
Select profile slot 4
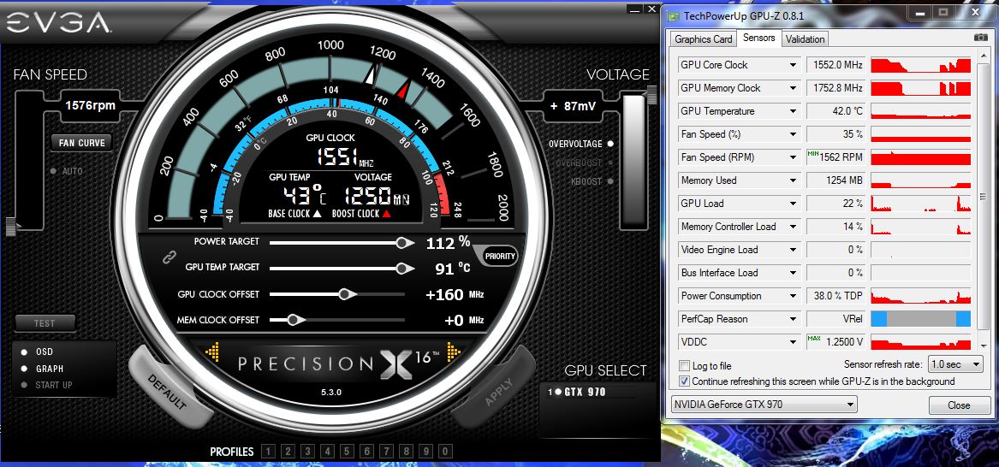click(x=328, y=452)
